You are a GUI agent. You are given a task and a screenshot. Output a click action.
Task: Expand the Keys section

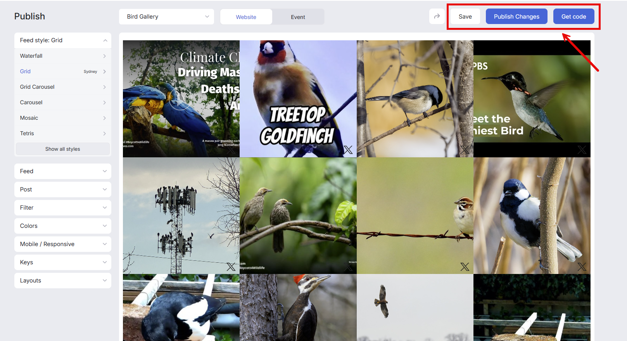[63, 262]
